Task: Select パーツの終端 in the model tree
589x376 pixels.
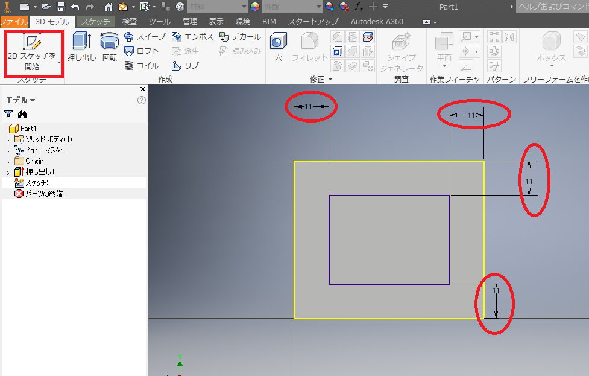Action: pos(39,194)
